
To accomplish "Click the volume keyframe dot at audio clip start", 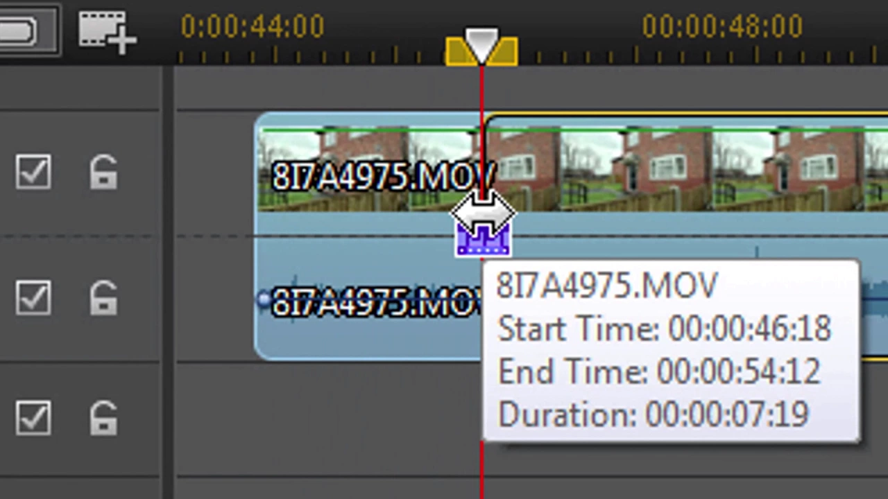I will [263, 299].
